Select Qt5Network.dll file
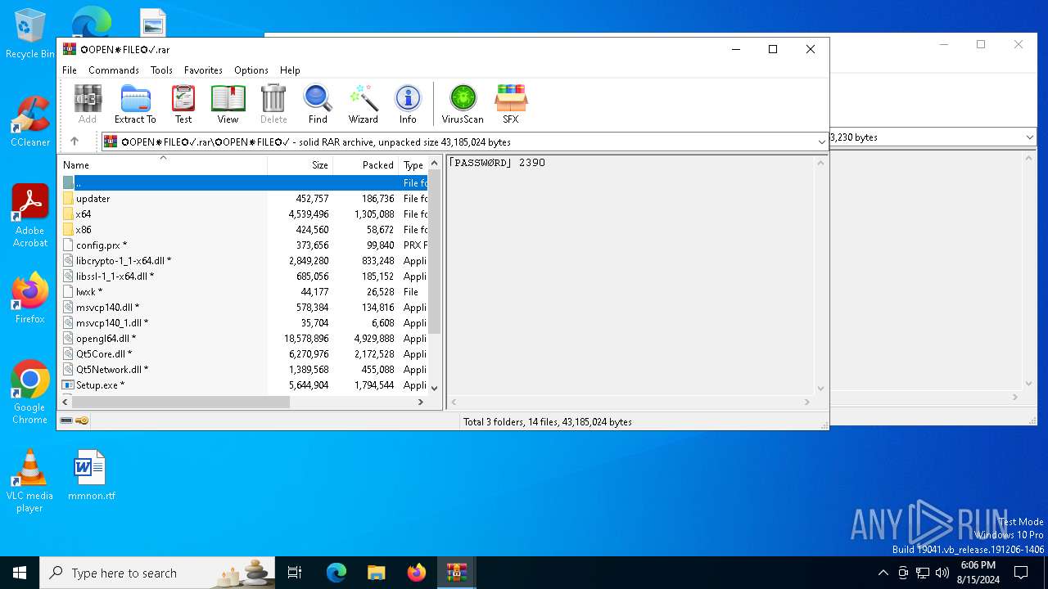The height and width of the screenshot is (589, 1048). coord(244,370)
